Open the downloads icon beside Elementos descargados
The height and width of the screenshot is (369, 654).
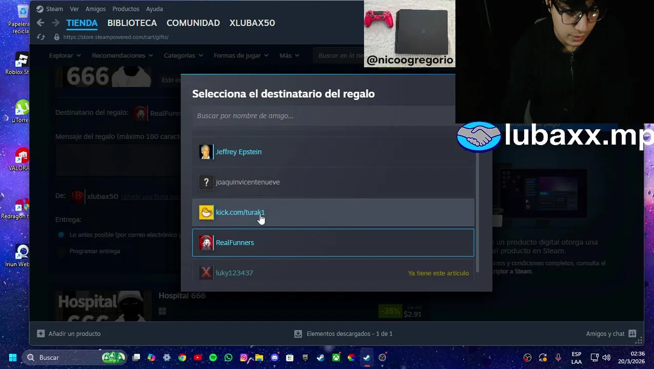click(x=298, y=334)
